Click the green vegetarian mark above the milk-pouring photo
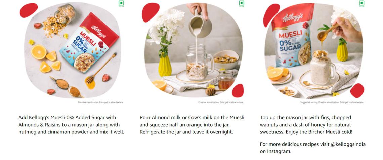This screenshot has width=383, height=160. (x=242, y=3)
